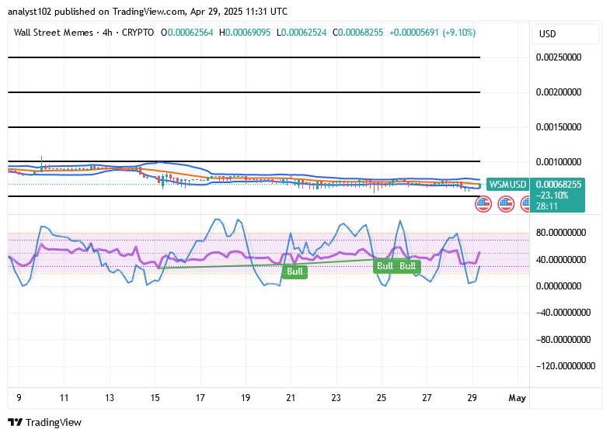Click the first Bull divergence label
Image resolution: width=610 pixels, height=436 pixels.
click(295, 272)
